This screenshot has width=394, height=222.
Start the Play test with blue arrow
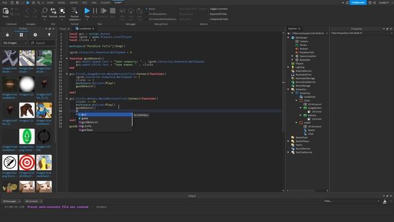pos(87,11)
